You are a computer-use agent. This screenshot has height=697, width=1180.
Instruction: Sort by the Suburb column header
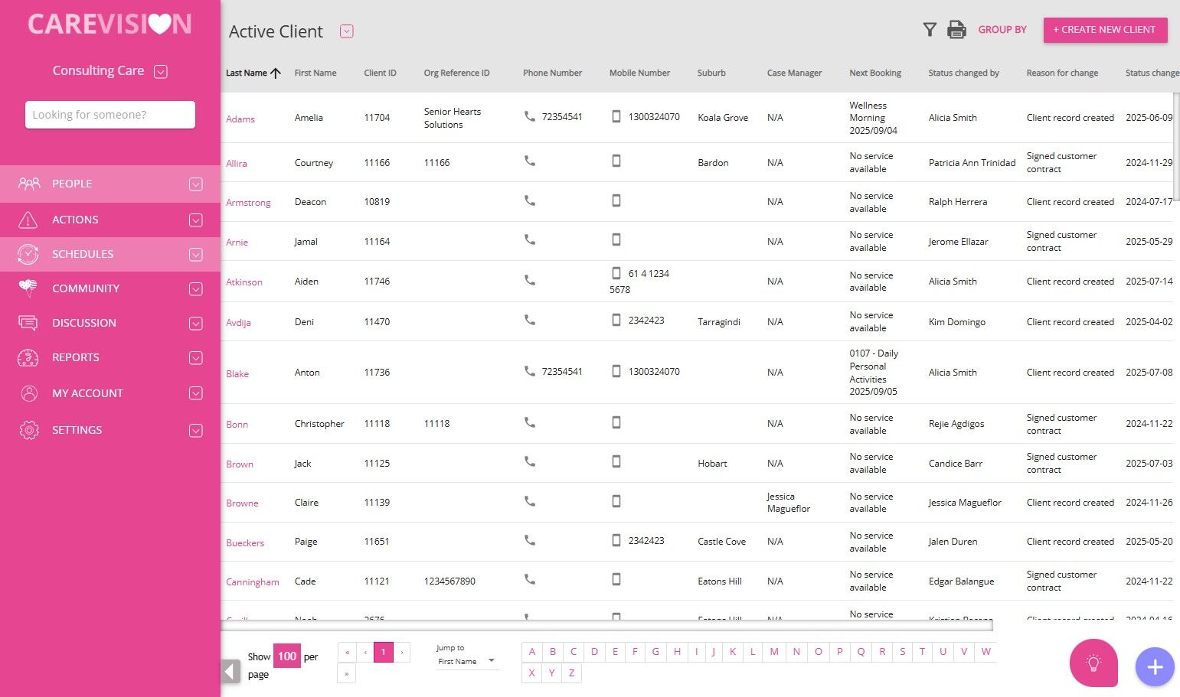click(x=711, y=73)
